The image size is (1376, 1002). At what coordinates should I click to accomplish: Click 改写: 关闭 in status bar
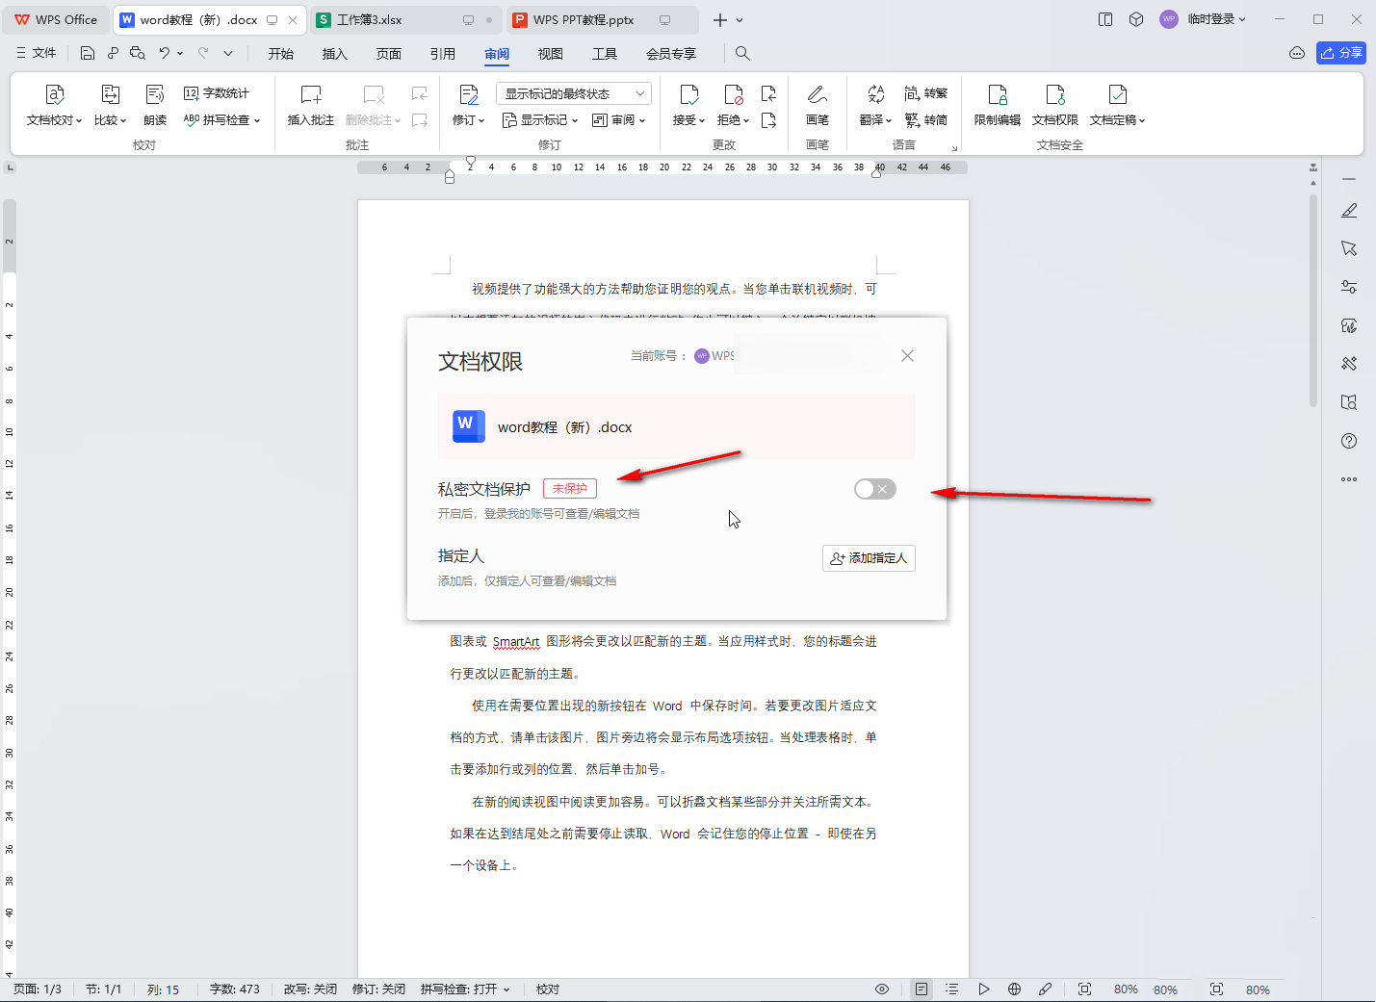[x=310, y=989]
